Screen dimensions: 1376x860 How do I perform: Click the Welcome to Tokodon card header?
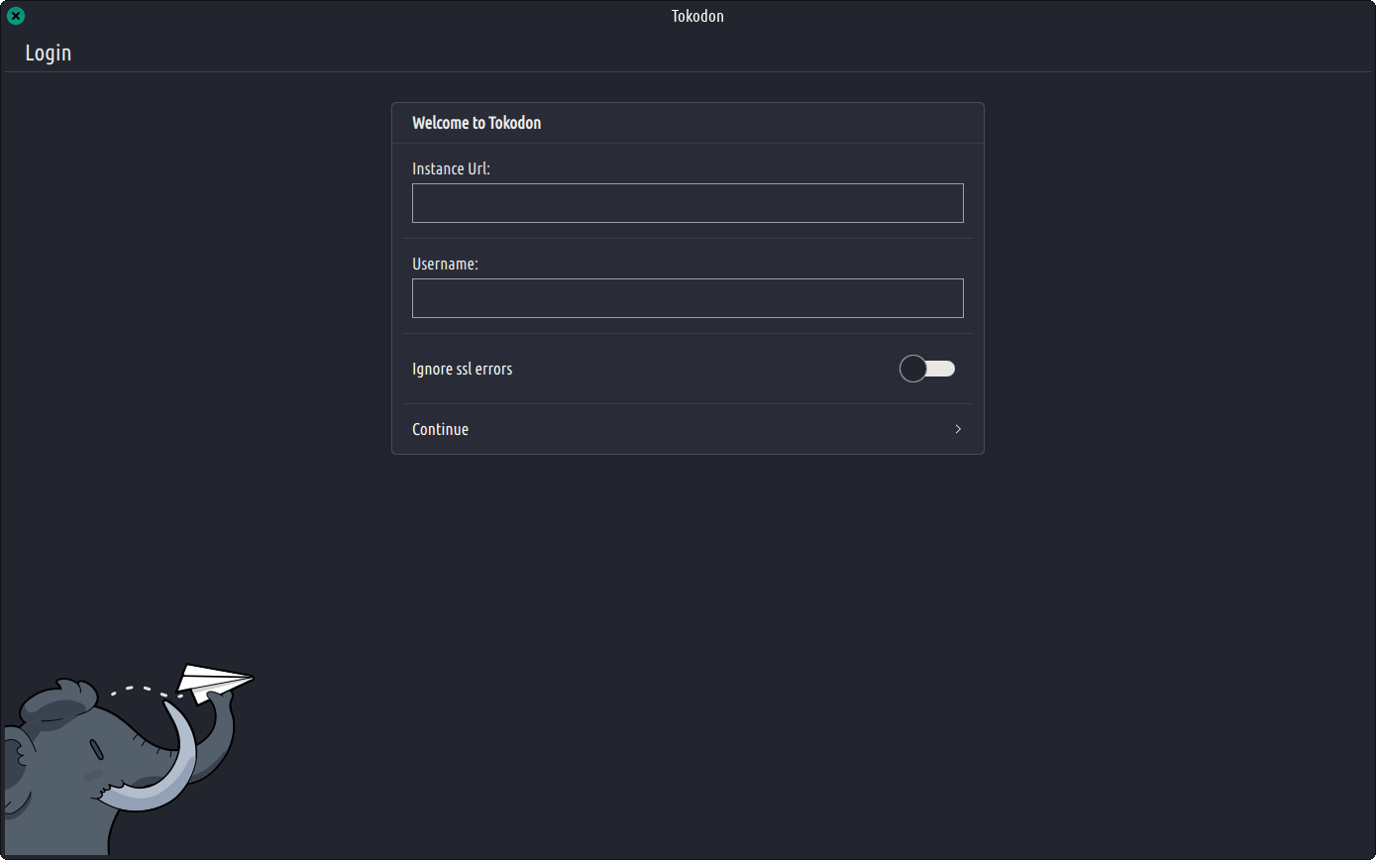coord(476,123)
